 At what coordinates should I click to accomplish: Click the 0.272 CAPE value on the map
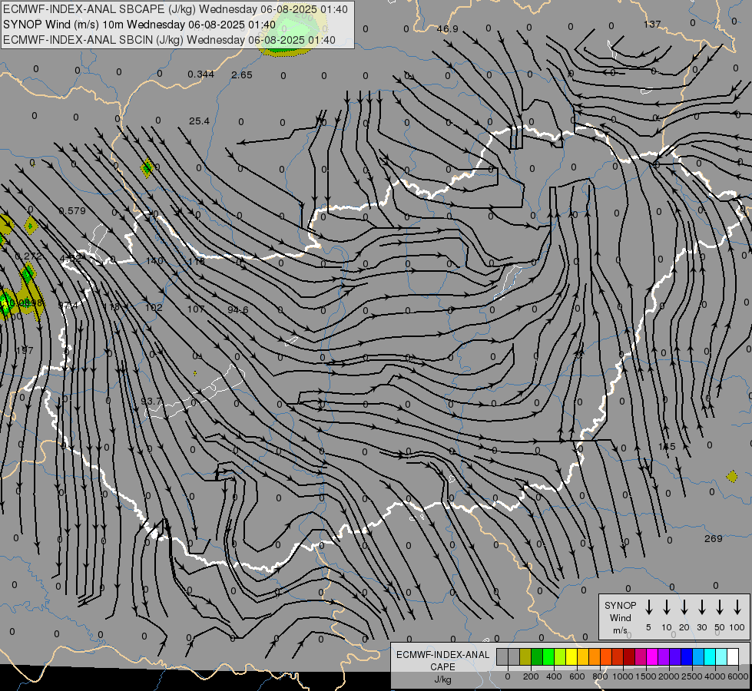click(x=28, y=256)
